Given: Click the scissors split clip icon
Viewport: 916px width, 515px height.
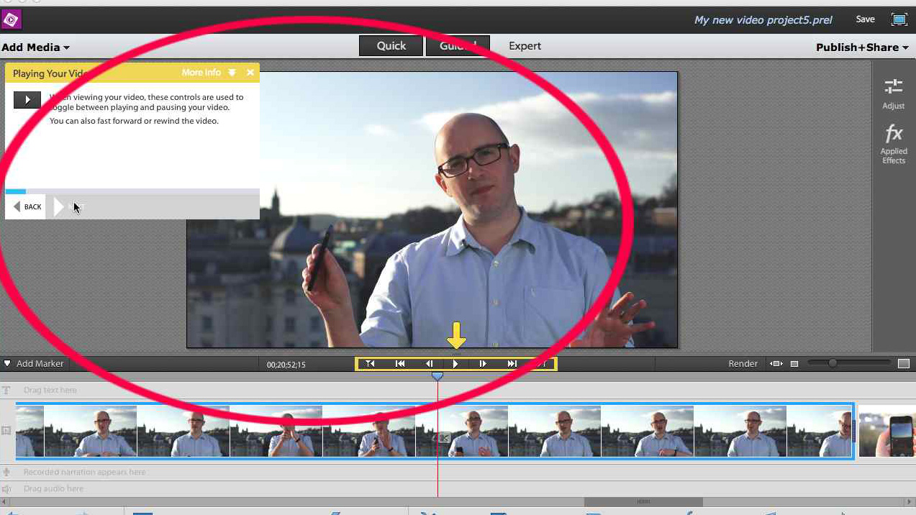Looking at the screenshot, I should 444,438.
